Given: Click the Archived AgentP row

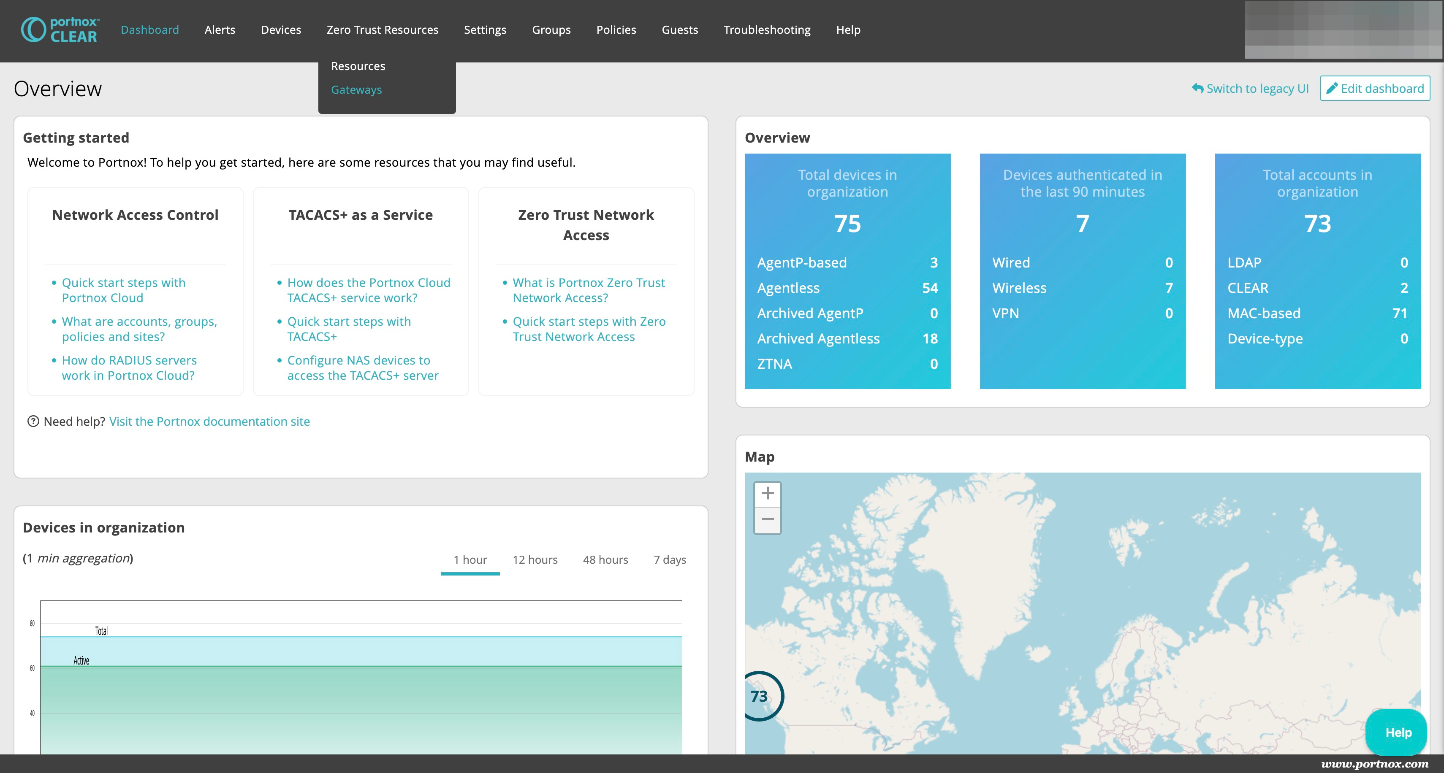Looking at the screenshot, I should coord(847,313).
